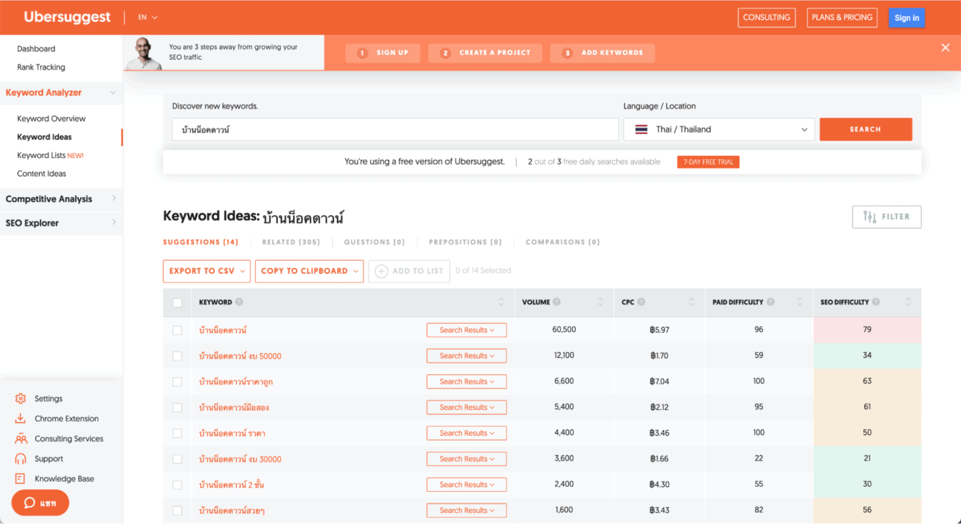Click the info icon next to PAID DIFFICULTY
The image size is (961, 524).
pos(771,302)
